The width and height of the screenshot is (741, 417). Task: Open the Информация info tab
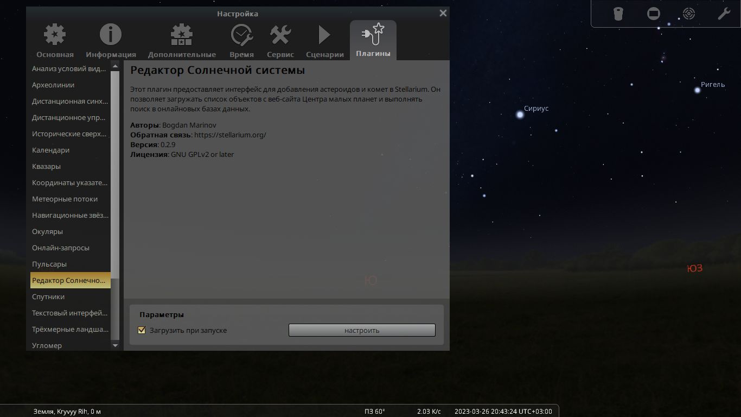pos(111,41)
